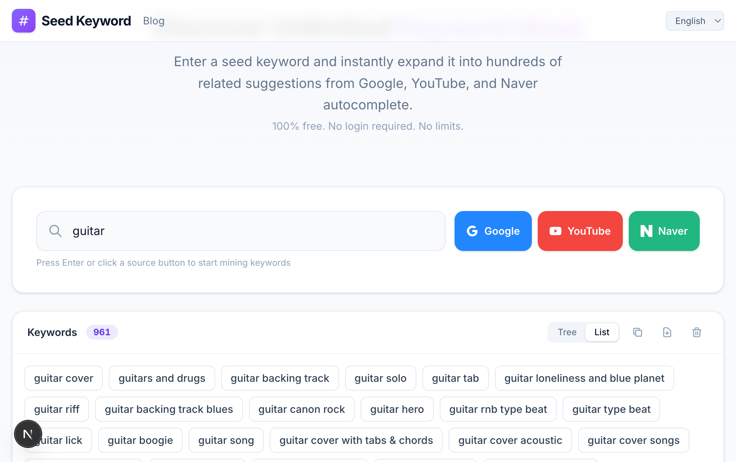The height and width of the screenshot is (462, 736).
Task: Select the 'guitar solo' keyword chip
Action: (x=381, y=378)
